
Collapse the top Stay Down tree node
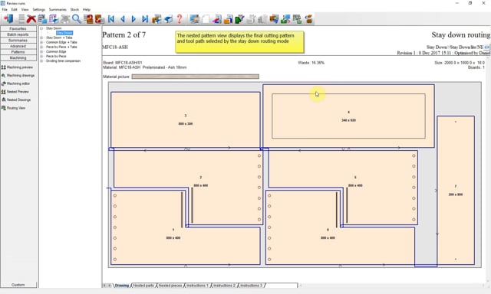tap(41, 28)
